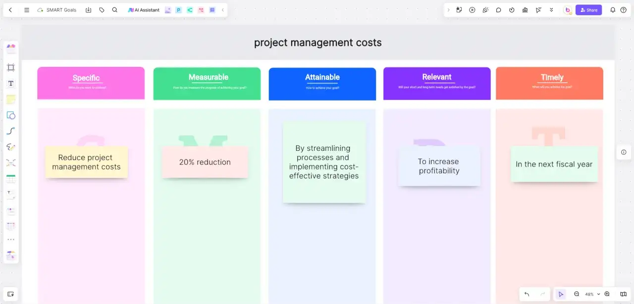Select the Shapes tool
Image resolution: width=634 pixels, height=304 pixels.
11,115
